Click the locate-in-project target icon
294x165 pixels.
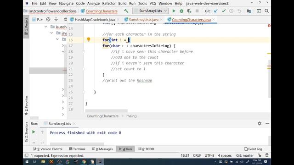click(x=48, y=19)
